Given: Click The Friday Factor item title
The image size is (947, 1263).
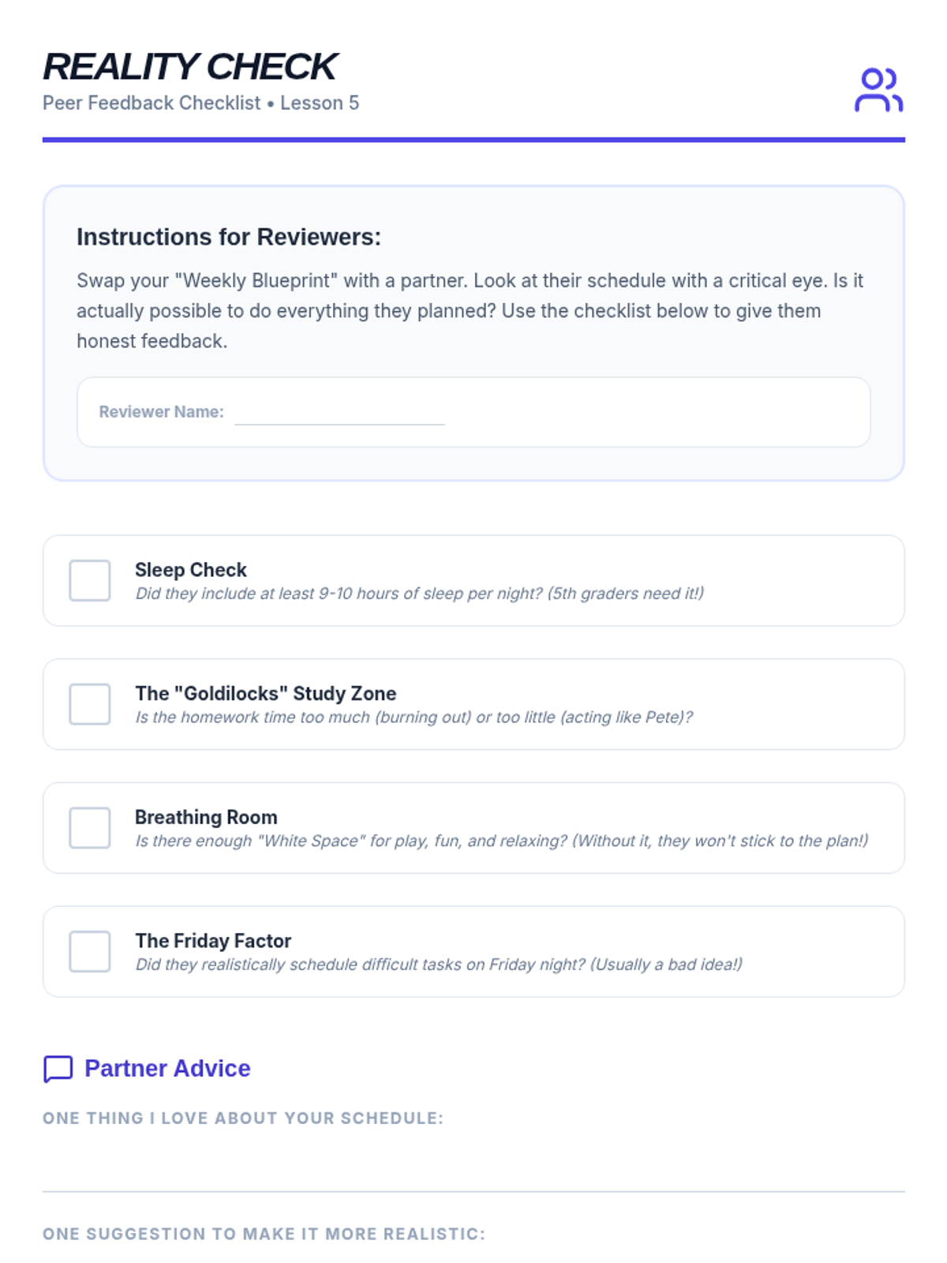Looking at the screenshot, I should coord(213,941).
